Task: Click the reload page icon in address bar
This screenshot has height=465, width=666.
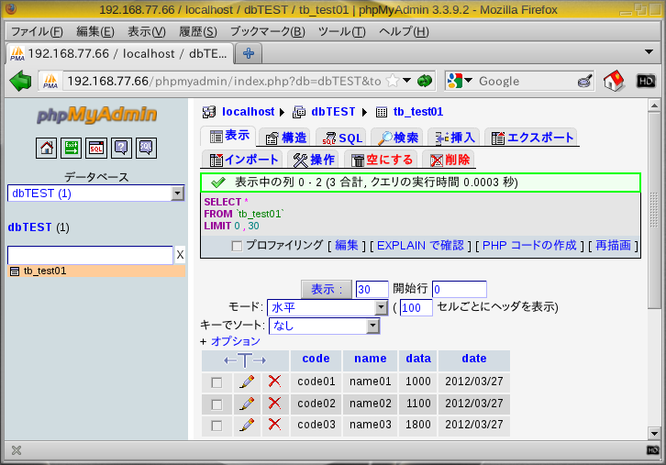Action: click(x=425, y=81)
